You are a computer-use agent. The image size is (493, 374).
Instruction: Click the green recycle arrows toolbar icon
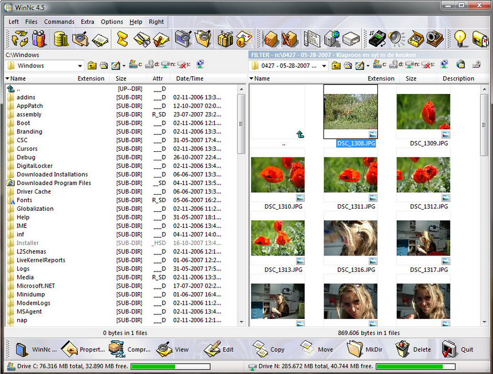pyautogui.click(x=20, y=39)
